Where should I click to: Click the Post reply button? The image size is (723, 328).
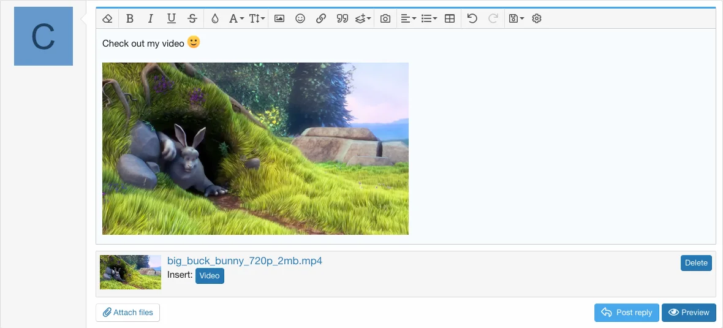(627, 312)
